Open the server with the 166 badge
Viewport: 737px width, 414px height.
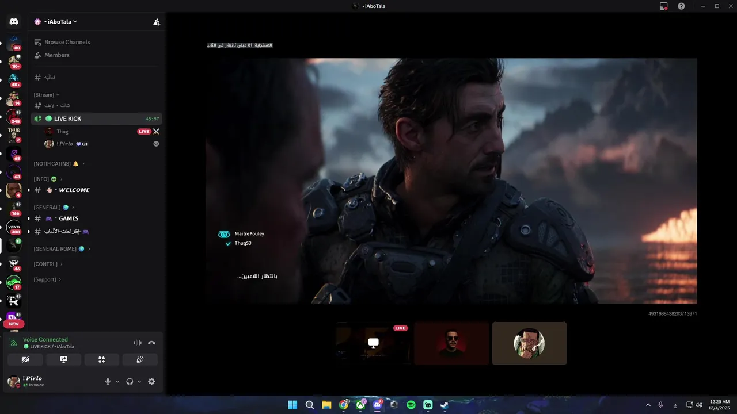point(14,209)
